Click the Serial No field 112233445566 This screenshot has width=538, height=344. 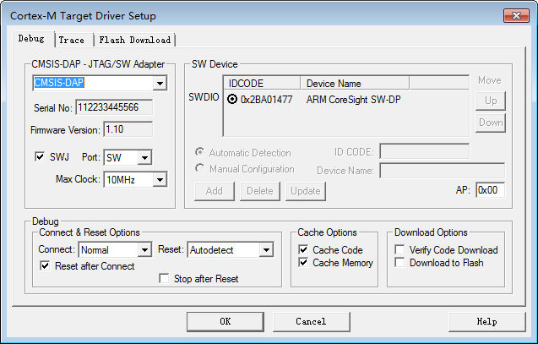coord(114,107)
